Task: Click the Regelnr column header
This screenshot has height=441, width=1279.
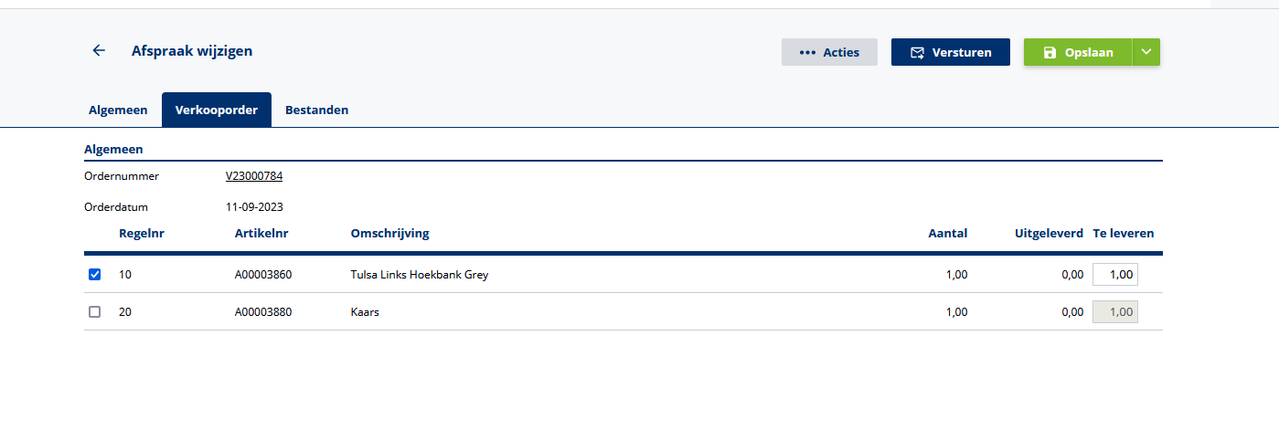Action: (142, 234)
